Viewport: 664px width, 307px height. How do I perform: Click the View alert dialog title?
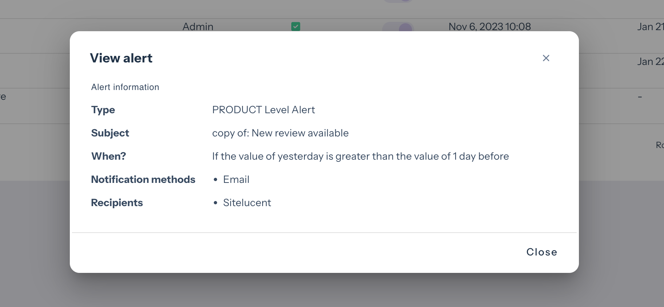tap(121, 58)
